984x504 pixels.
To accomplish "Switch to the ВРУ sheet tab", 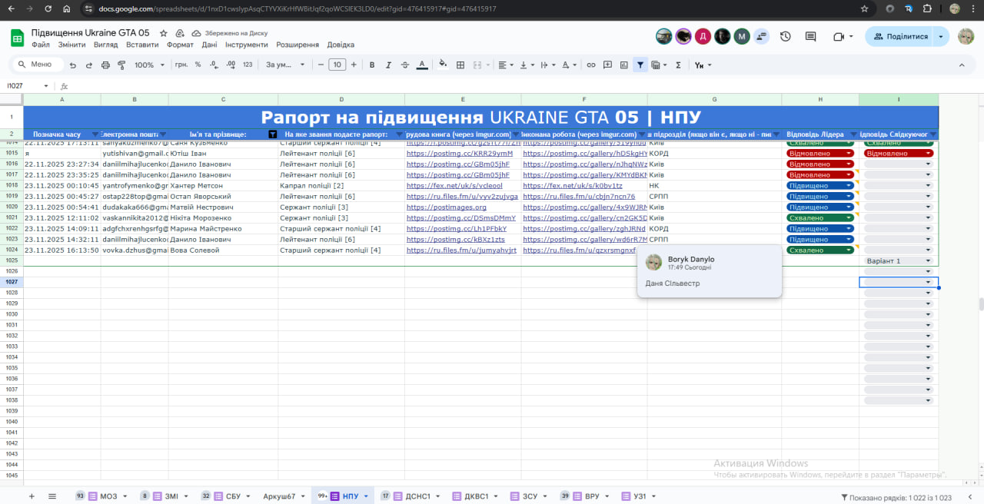I will click(x=592, y=496).
